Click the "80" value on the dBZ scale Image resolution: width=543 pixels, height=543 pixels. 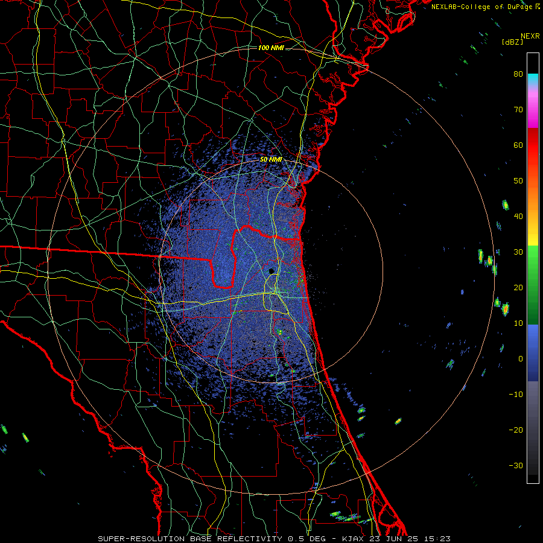[x=518, y=74]
